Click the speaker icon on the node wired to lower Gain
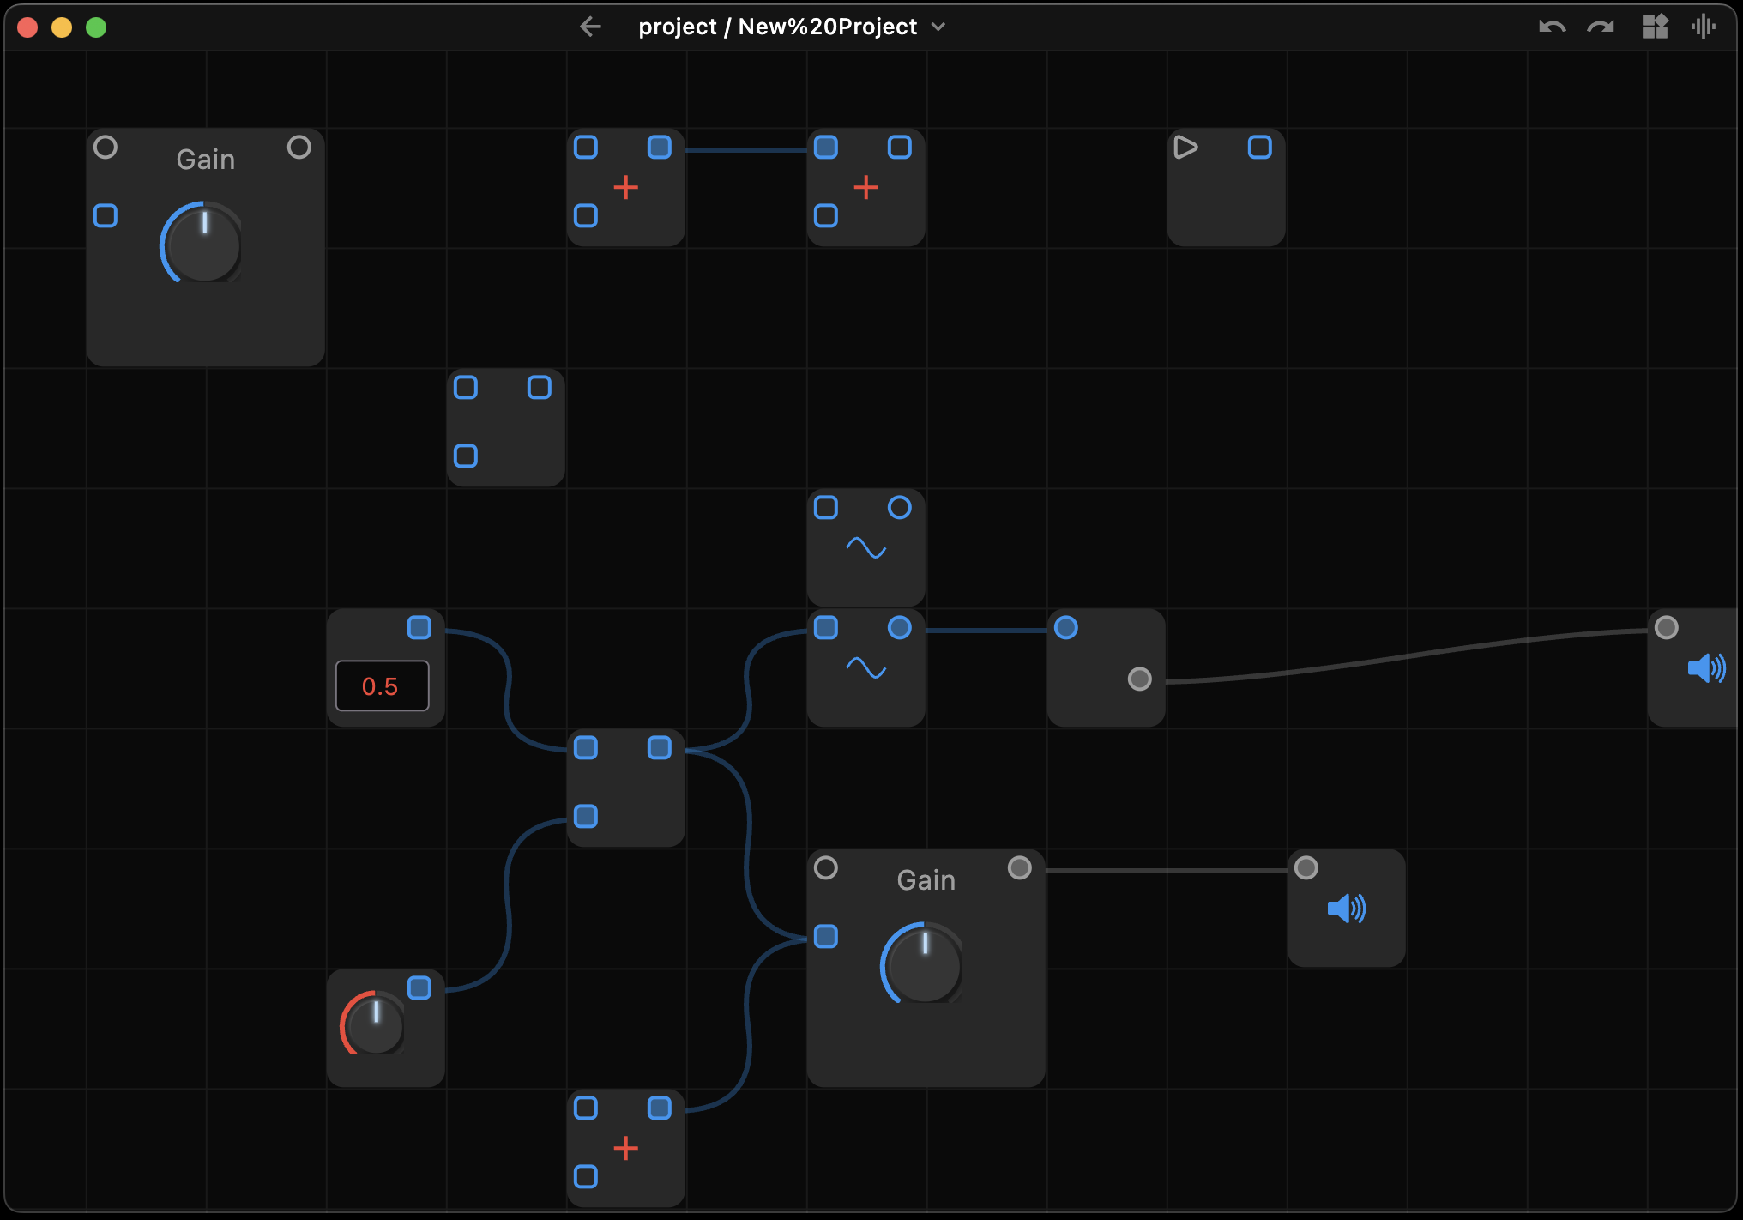Image resolution: width=1743 pixels, height=1220 pixels. 1346,909
